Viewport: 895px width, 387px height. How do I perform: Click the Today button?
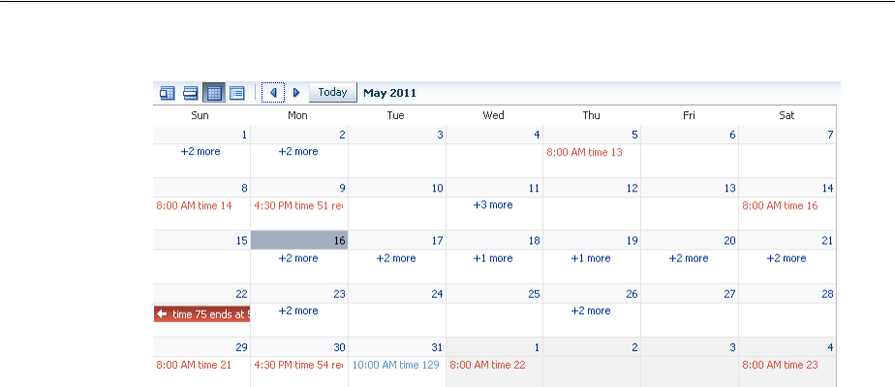tap(332, 93)
